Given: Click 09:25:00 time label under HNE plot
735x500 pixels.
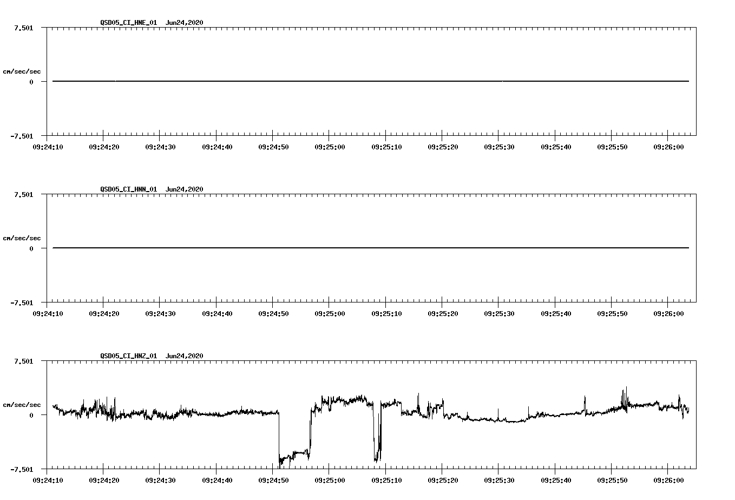Looking at the screenshot, I should (x=330, y=147).
